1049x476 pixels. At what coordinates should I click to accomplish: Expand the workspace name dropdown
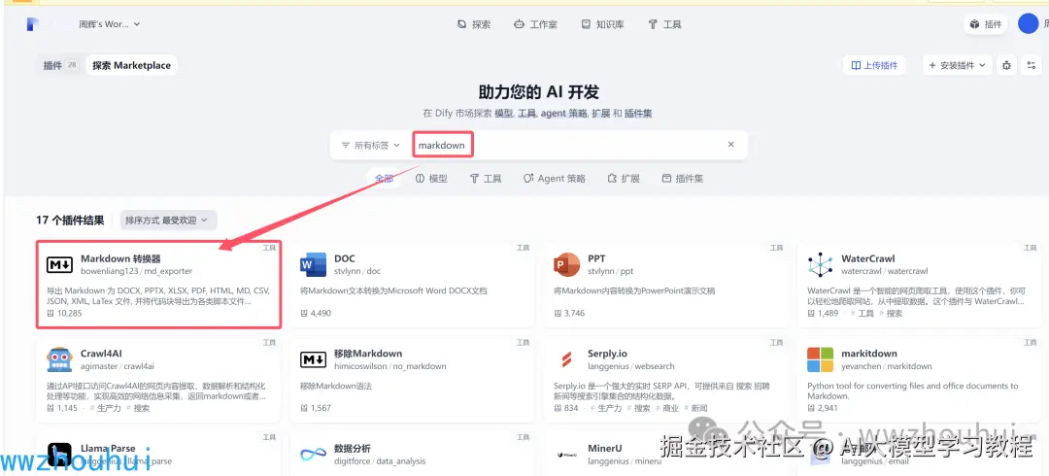click(x=109, y=24)
